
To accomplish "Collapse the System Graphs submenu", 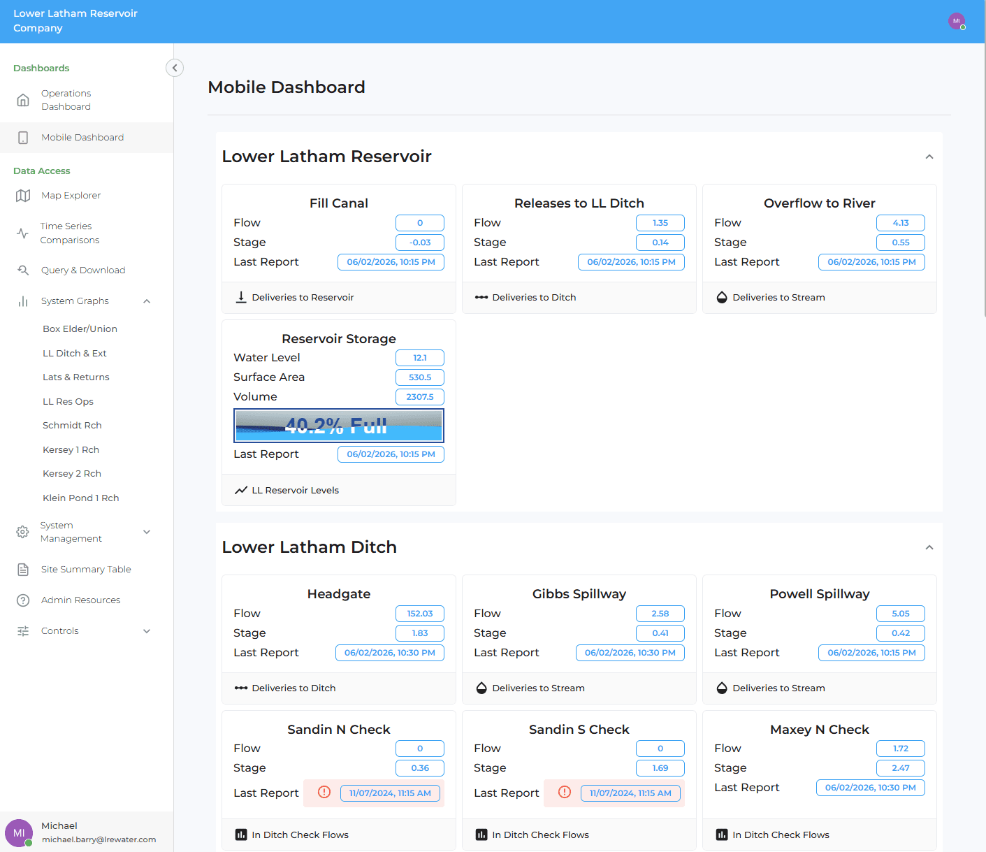I will (147, 301).
